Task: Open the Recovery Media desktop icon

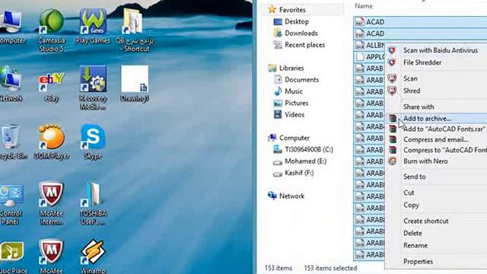Action: (x=93, y=88)
